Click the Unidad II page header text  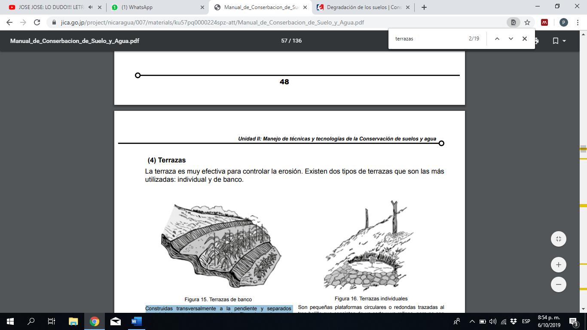pos(337,139)
